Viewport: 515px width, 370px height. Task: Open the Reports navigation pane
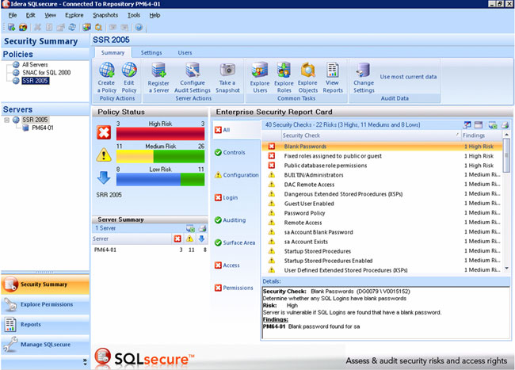(x=45, y=324)
